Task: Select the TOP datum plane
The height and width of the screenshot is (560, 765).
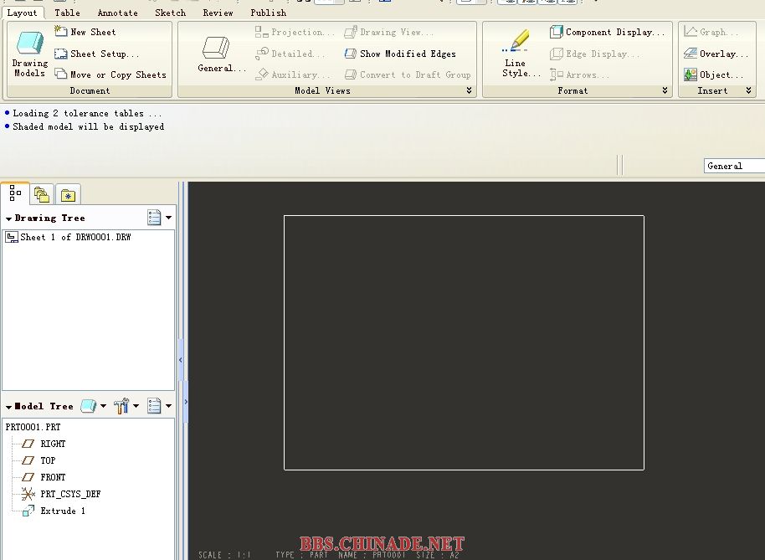Action: coord(39,460)
